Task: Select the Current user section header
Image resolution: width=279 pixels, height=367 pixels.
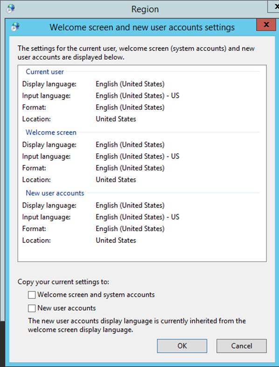Action: (x=45, y=71)
